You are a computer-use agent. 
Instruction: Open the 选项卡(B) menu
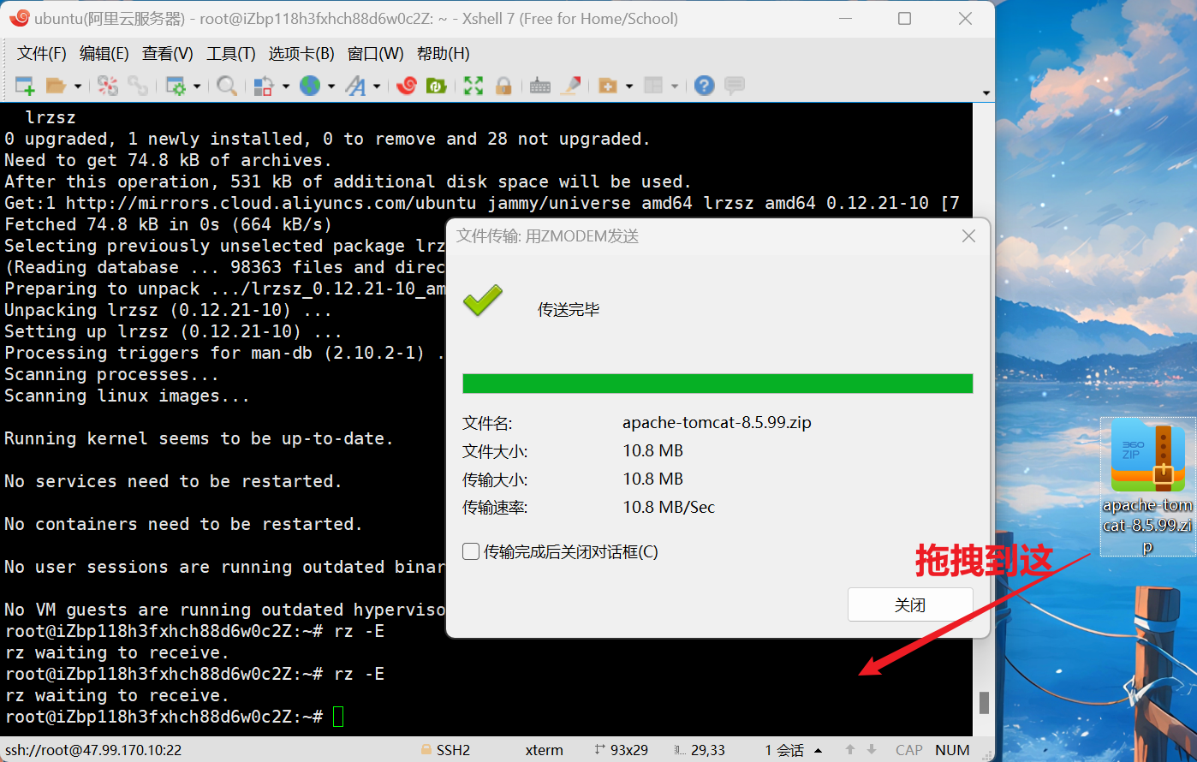301,53
